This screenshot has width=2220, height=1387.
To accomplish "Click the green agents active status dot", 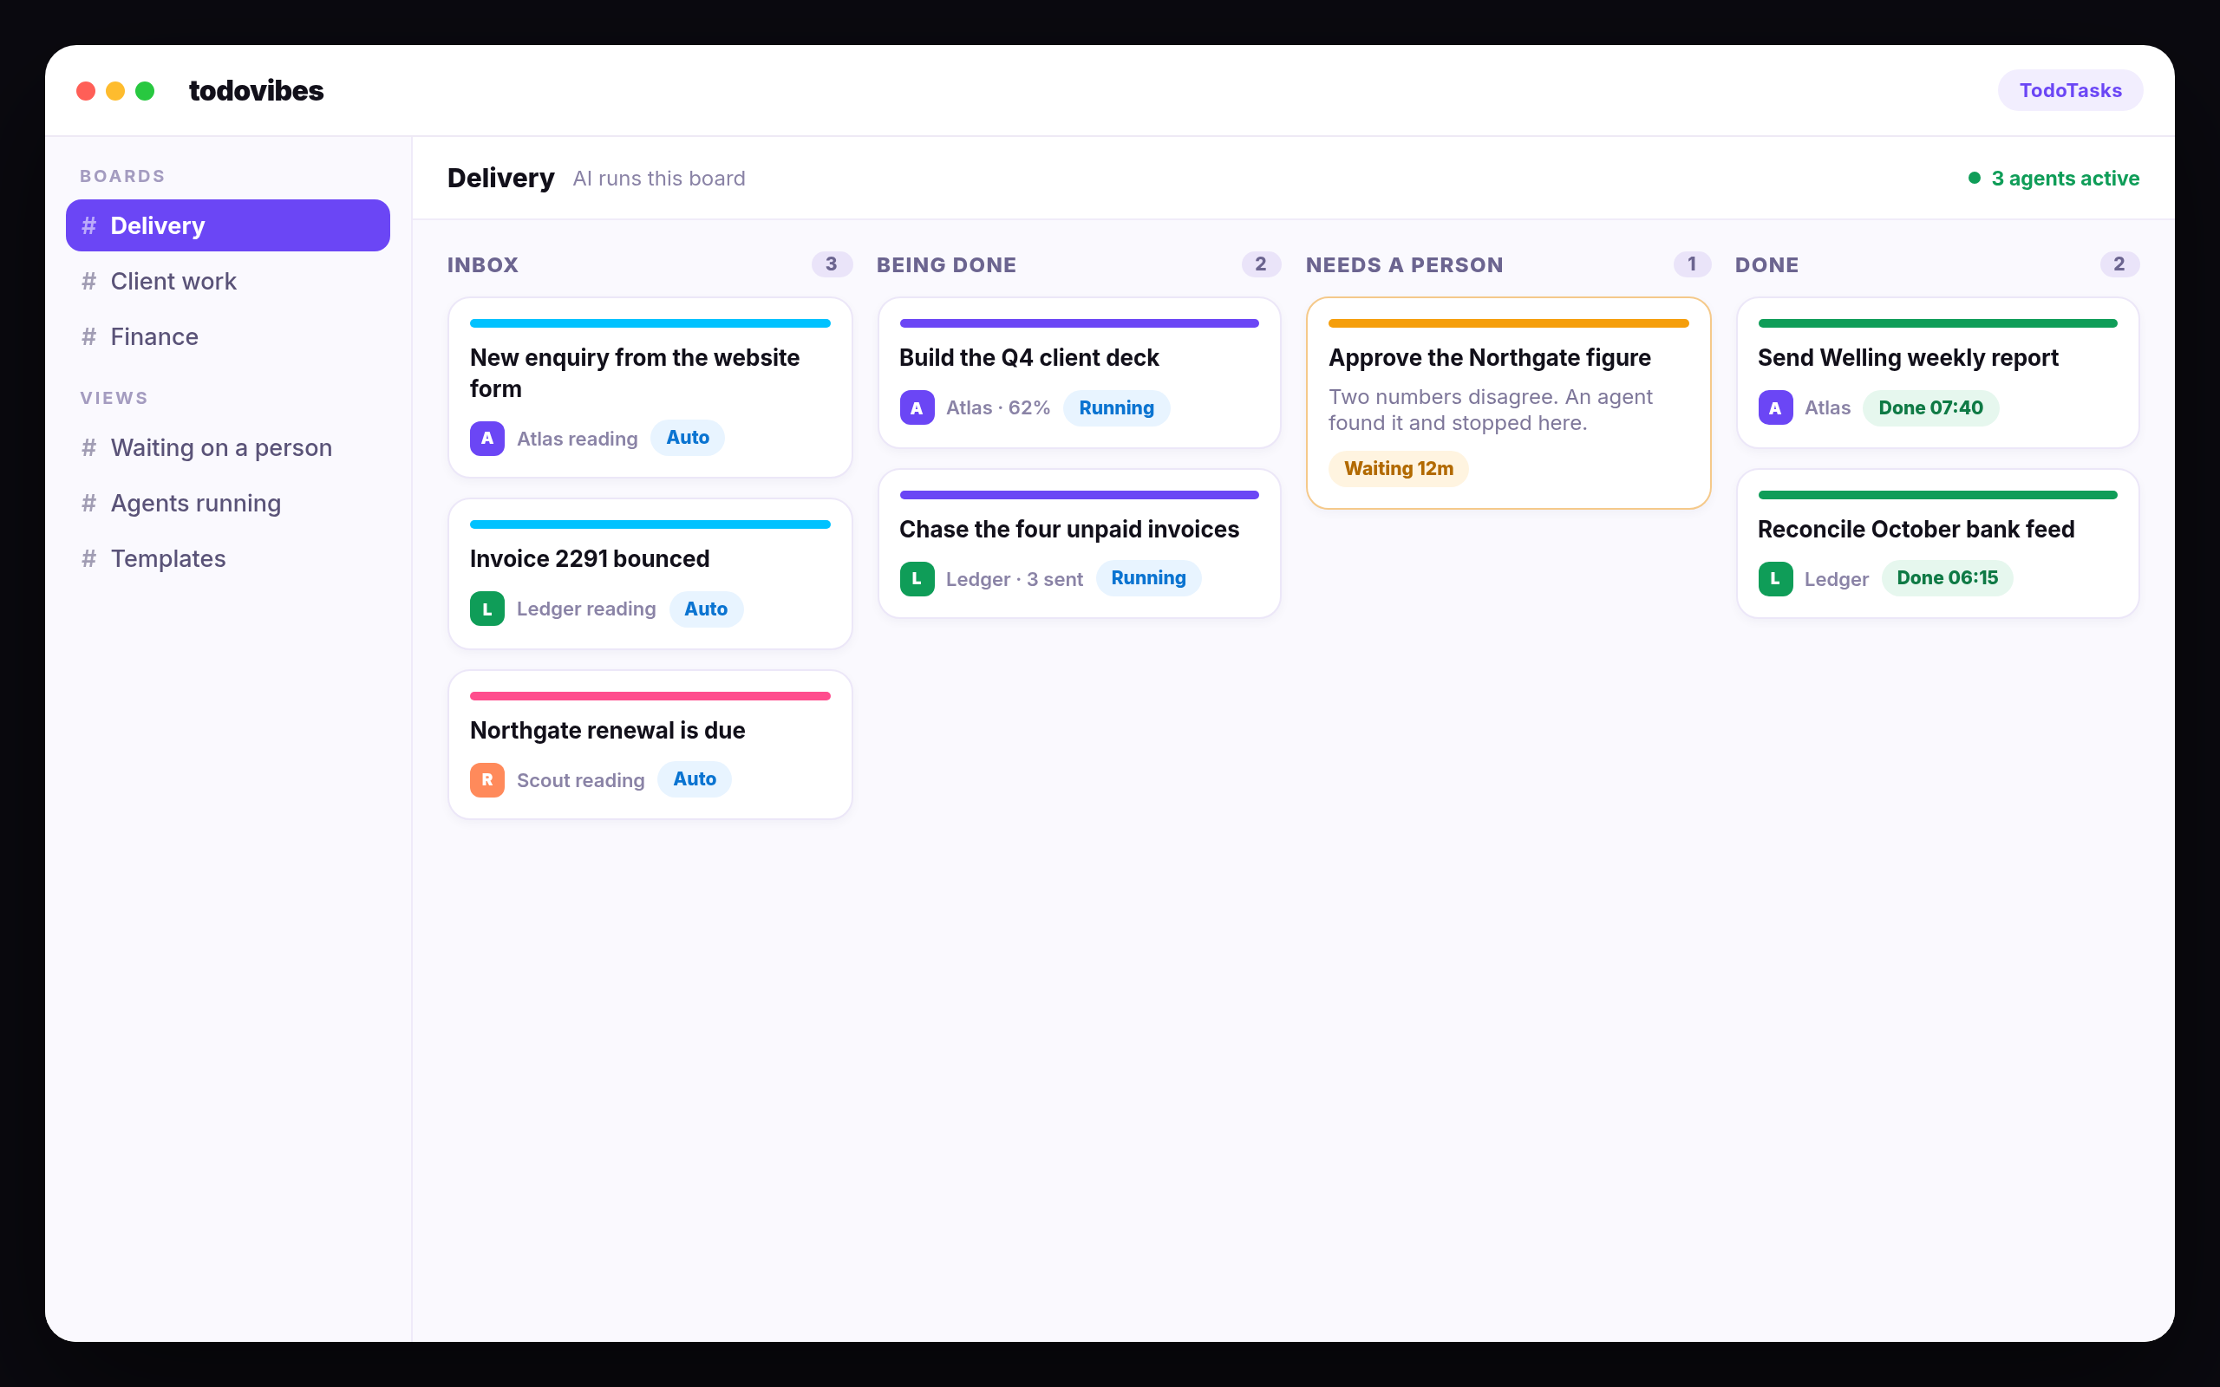I will pyautogui.click(x=1974, y=178).
